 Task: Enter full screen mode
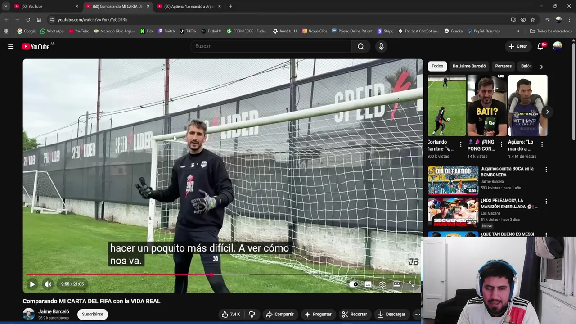point(411,284)
